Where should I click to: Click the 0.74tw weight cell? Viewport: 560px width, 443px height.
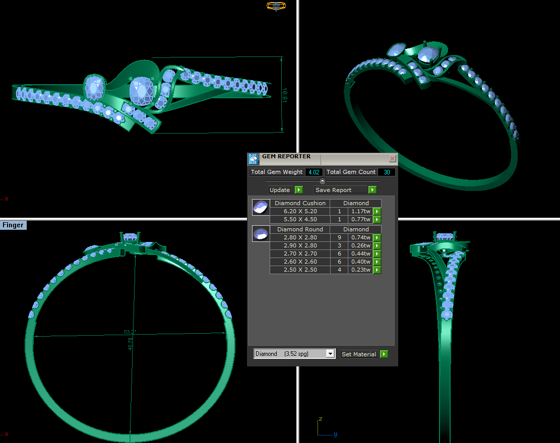coord(361,238)
